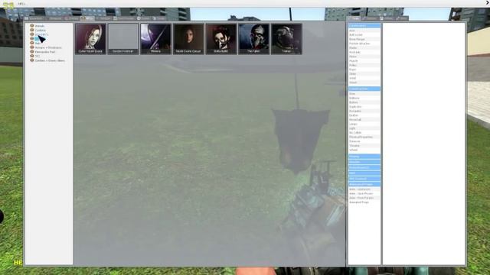The width and height of the screenshot is (490, 275).
Task: Open the Utilities tab in right panel
Action: (x=387, y=18)
